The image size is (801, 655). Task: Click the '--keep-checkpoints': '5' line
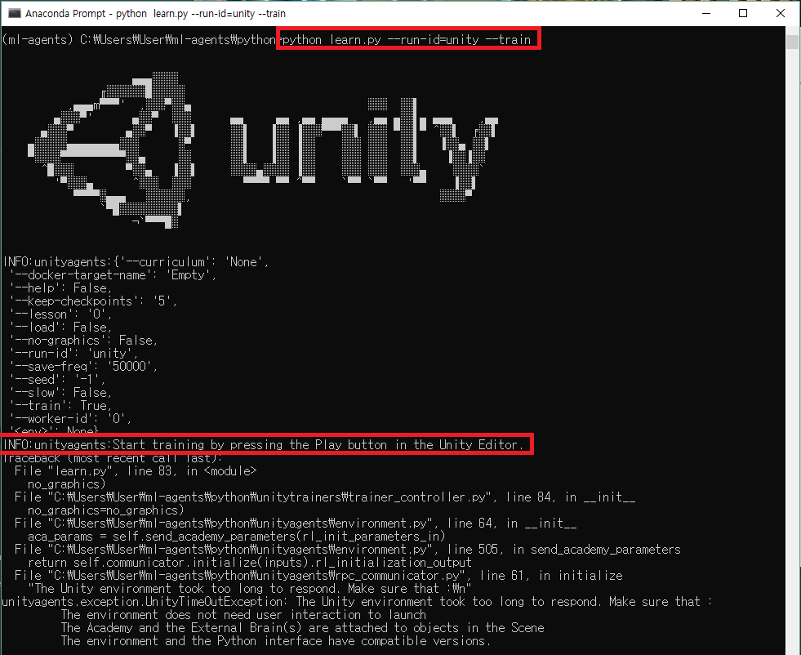pos(93,301)
